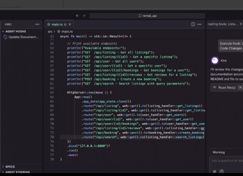Image resolution: width=243 pixels, height=176 pixels.
Task: Collapse the Agent Hooks section
Action: tap(3, 31)
